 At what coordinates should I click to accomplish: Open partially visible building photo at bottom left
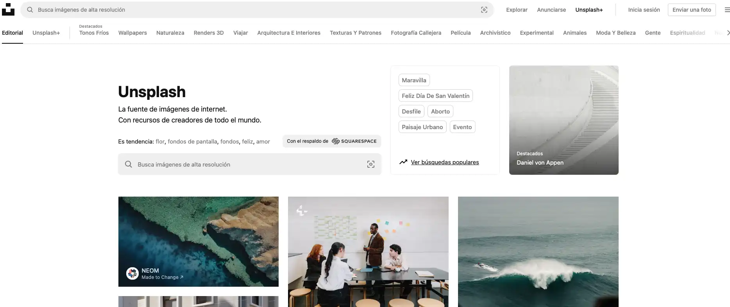click(x=199, y=302)
